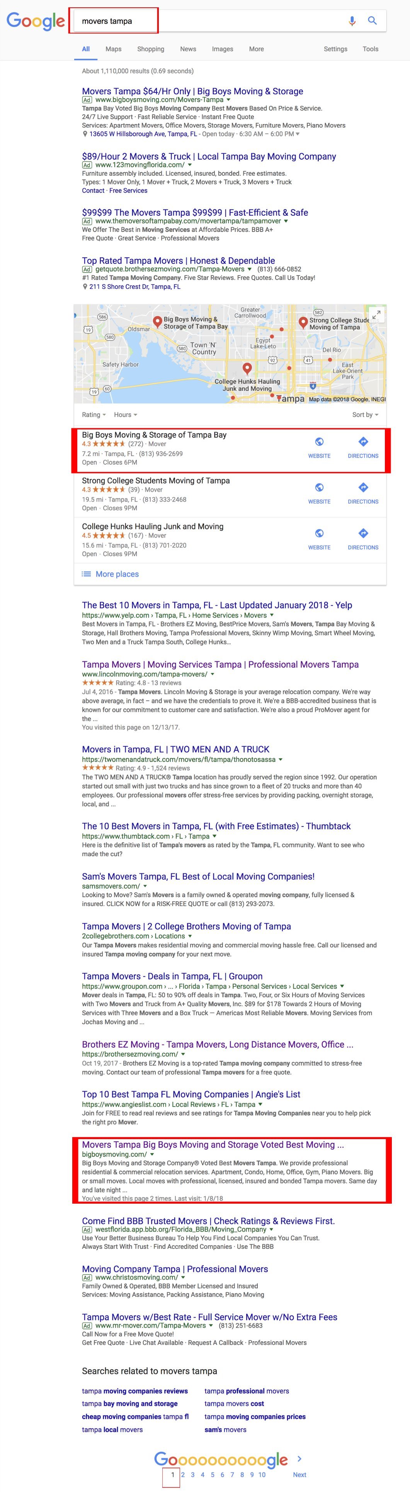This screenshot has height=1492, width=410.
Task: Open Angie's List Top 10 result
Action: click(191, 1095)
